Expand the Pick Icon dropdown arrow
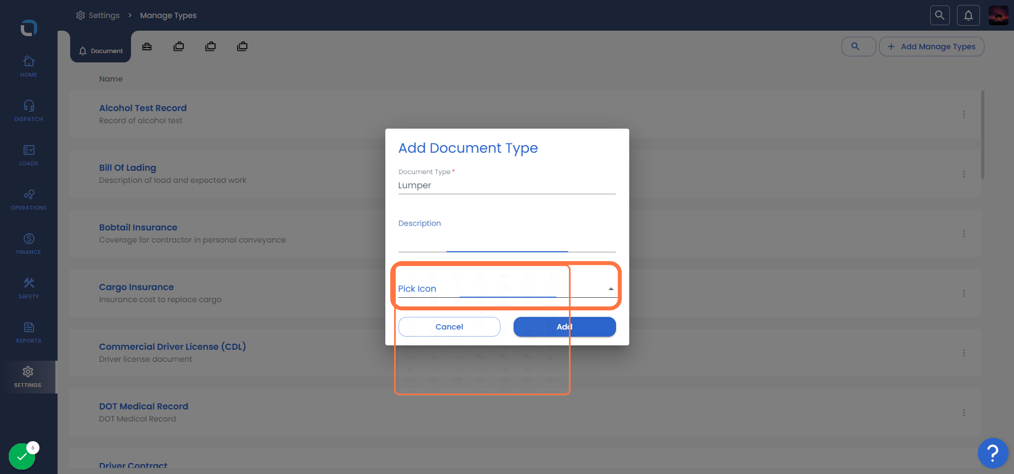Viewport: 1014px width, 474px height. pos(611,289)
